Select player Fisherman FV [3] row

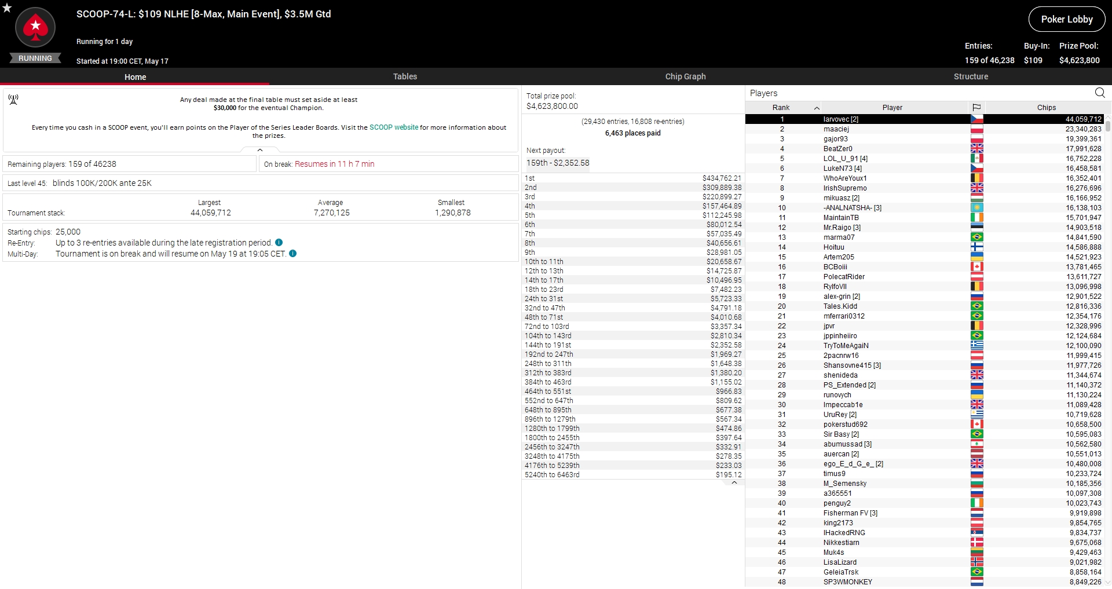tap(926, 513)
